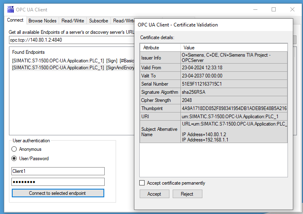Reject the certificate
Image resolution: width=303 pixels, height=214 pixels.
click(x=187, y=194)
